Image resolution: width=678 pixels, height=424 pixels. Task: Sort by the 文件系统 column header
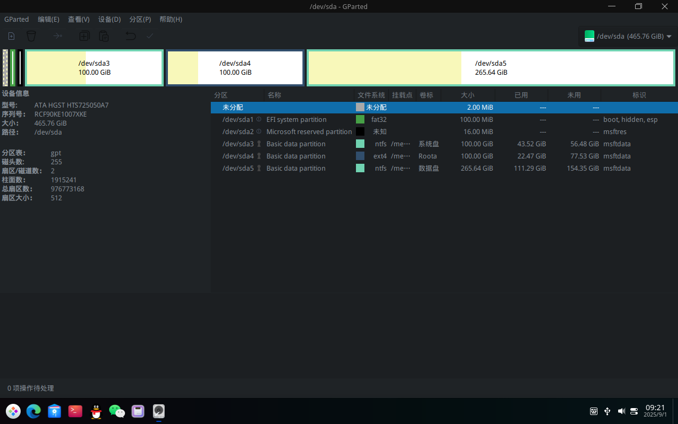tap(371, 95)
